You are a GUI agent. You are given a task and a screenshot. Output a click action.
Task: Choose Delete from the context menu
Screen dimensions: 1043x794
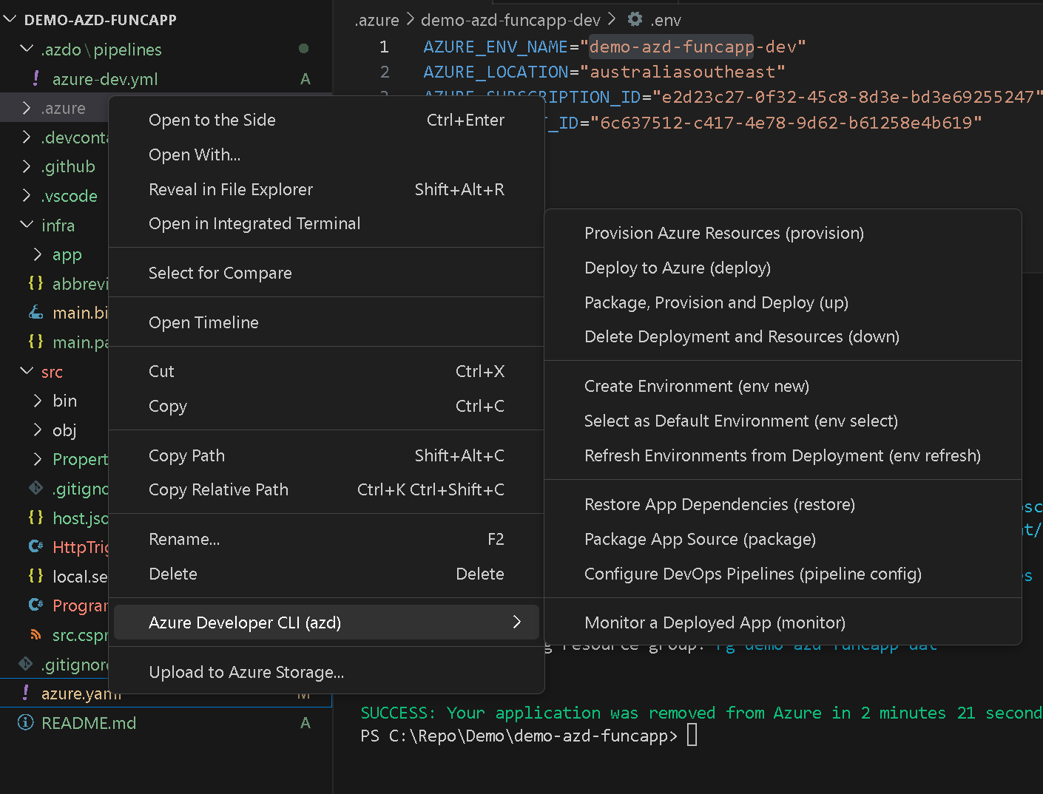coord(326,574)
